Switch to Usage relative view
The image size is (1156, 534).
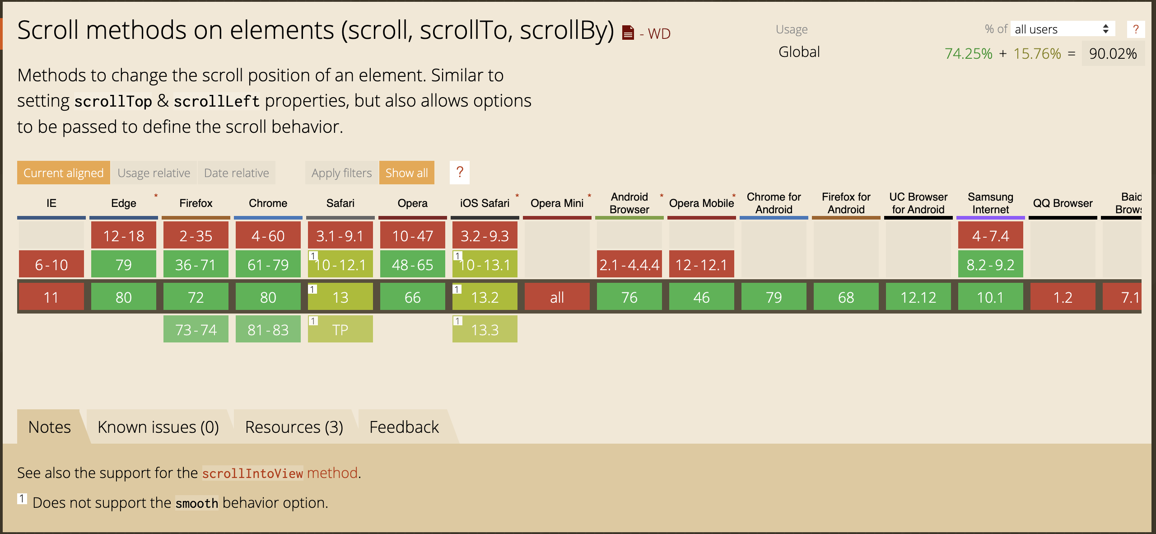pyautogui.click(x=154, y=173)
